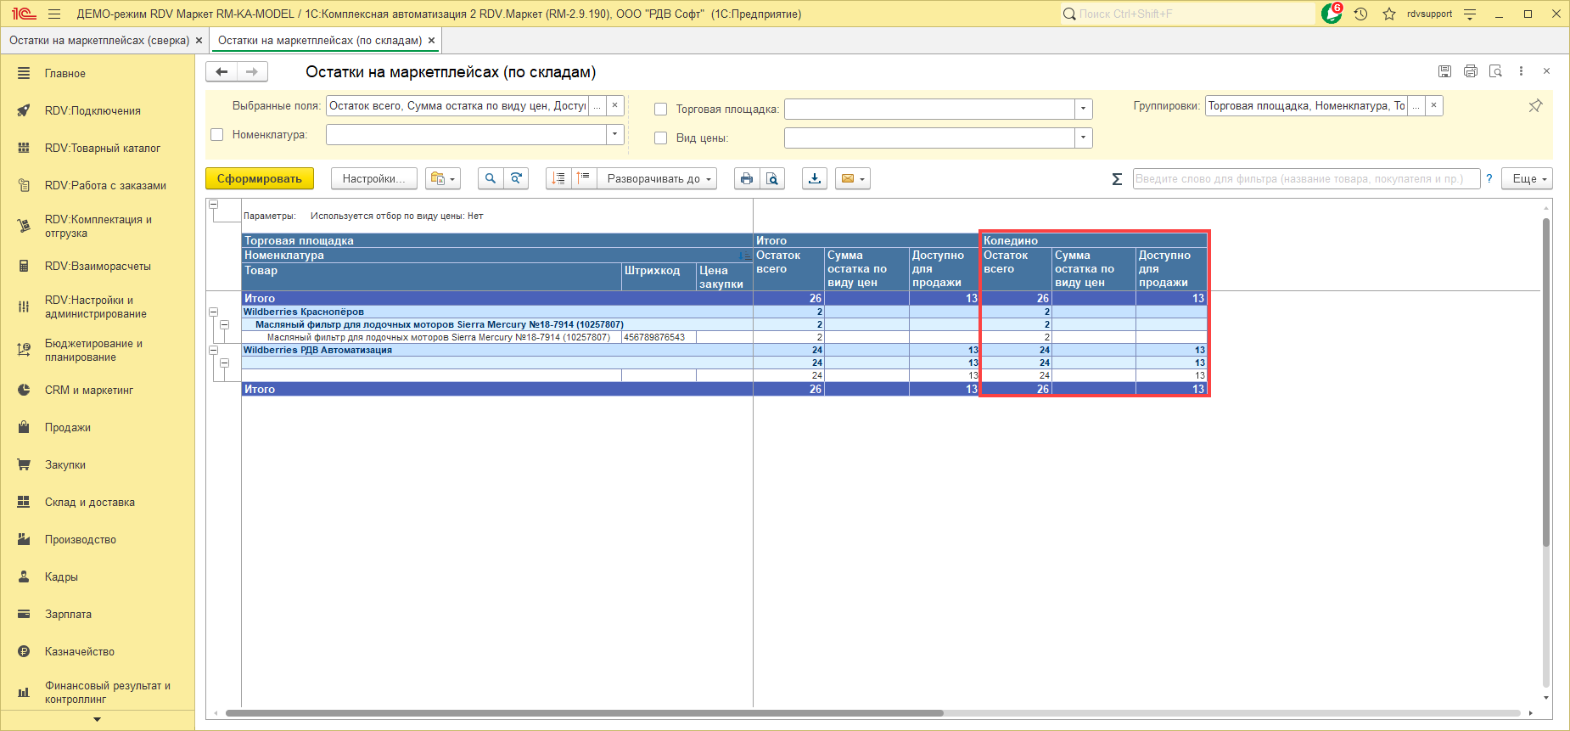The image size is (1570, 731).
Task: Click the sum Sigma icon
Action: [x=1117, y=178]
